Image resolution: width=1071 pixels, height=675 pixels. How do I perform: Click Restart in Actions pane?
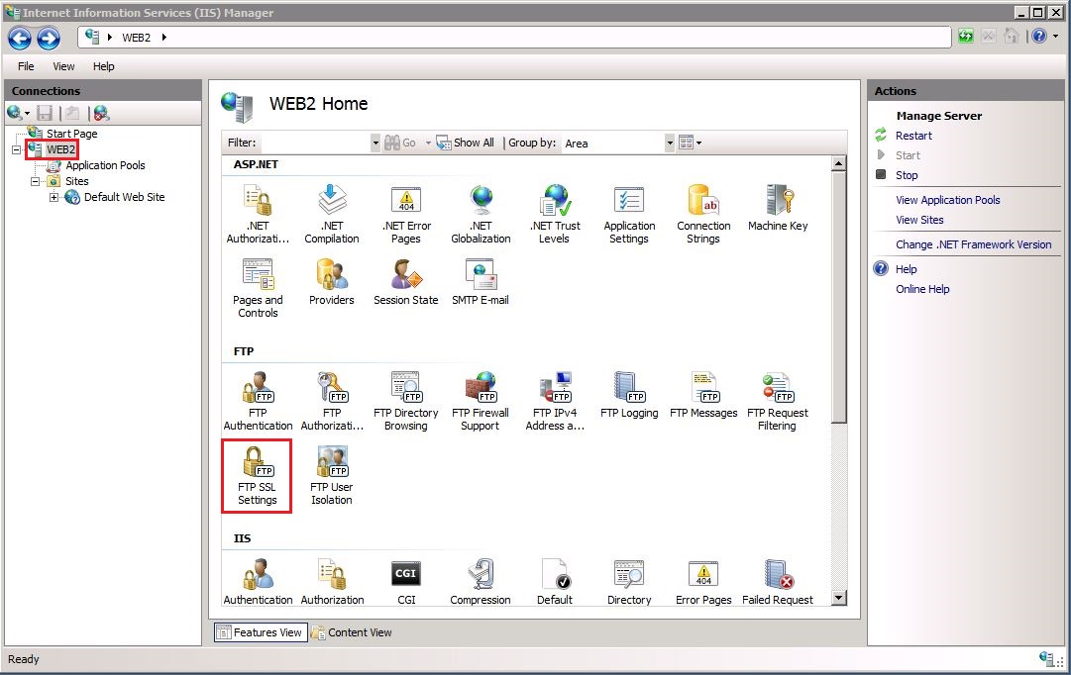click(913, 136)
